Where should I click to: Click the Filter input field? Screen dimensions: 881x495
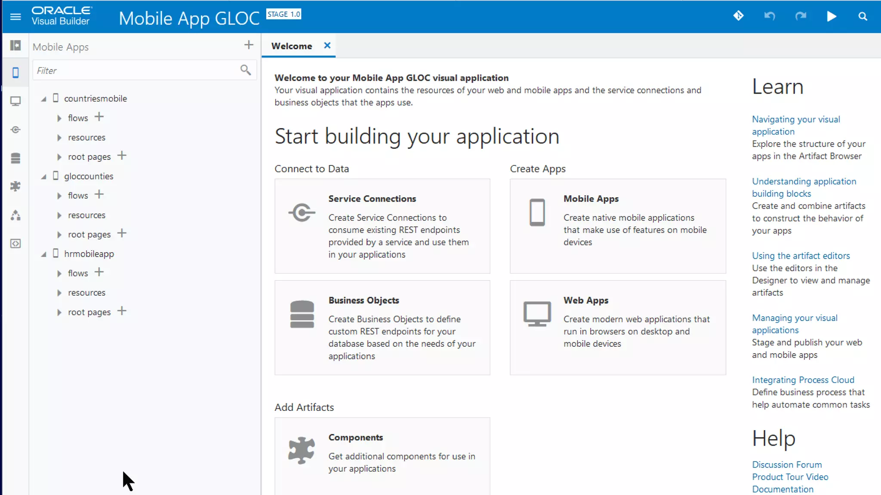[x=136, y=70]
